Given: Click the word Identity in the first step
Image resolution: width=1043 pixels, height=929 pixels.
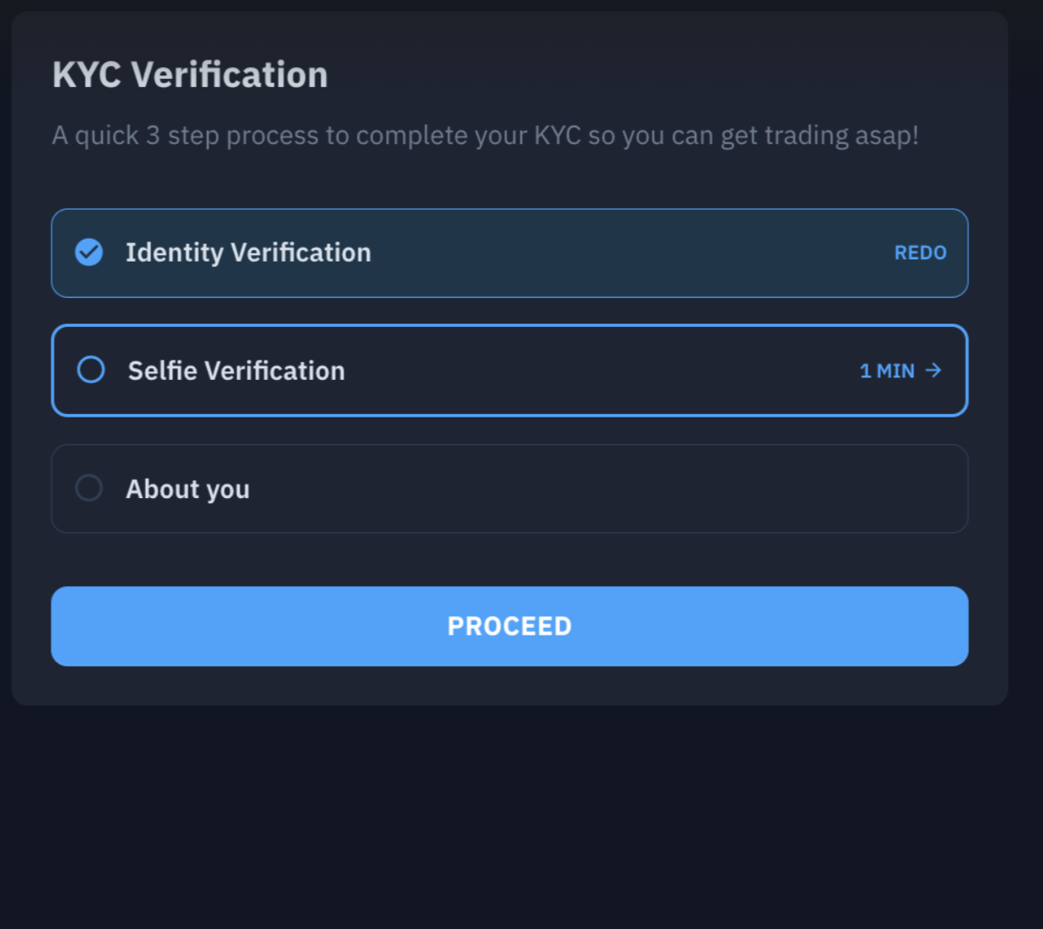Looking at the screenshot, I should point(174,252).
